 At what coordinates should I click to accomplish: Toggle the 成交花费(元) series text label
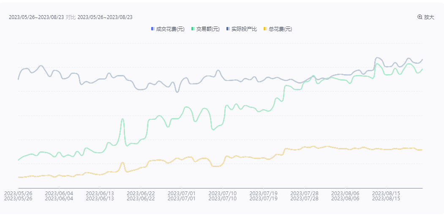point(170,29)
